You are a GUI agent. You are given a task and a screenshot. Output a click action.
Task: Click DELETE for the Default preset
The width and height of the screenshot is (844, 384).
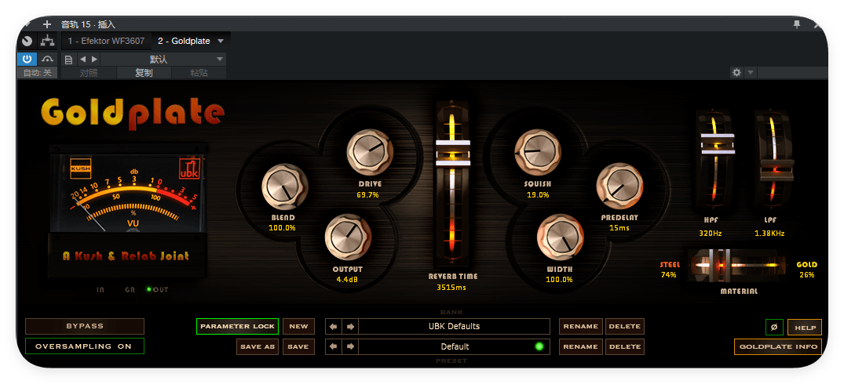click(624, 346)
